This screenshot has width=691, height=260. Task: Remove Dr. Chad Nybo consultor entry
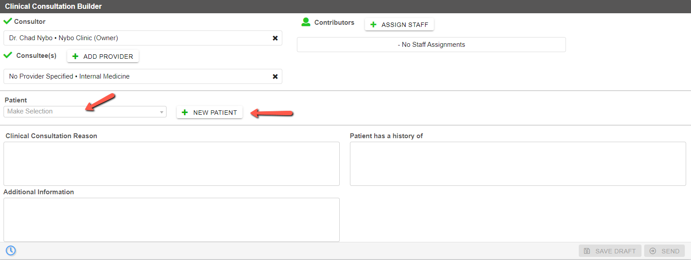[x=275, y=38]
